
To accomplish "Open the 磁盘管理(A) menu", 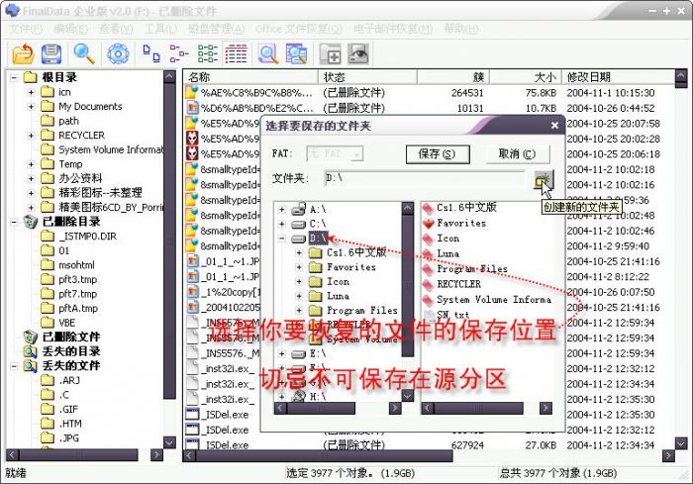I will [x=216, y=29].
